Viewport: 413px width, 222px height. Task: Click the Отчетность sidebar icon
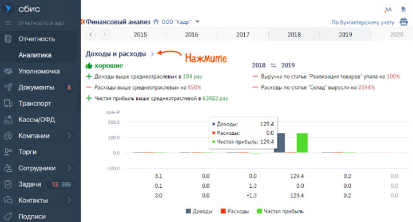8,39
